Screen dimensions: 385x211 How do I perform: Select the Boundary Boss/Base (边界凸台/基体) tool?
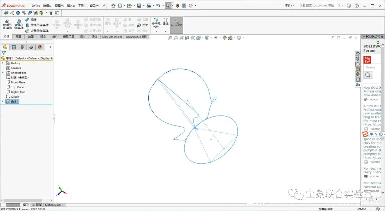pos(37,31)
